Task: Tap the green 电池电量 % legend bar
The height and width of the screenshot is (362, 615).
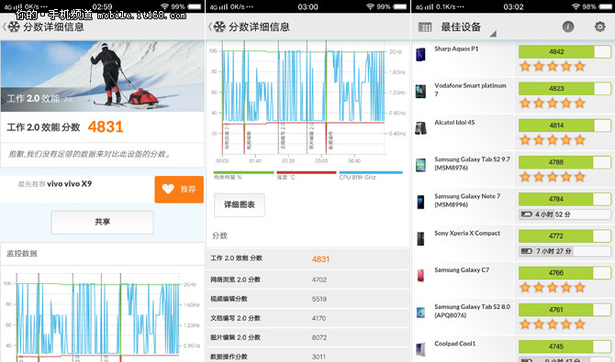Action: [243, 172]
